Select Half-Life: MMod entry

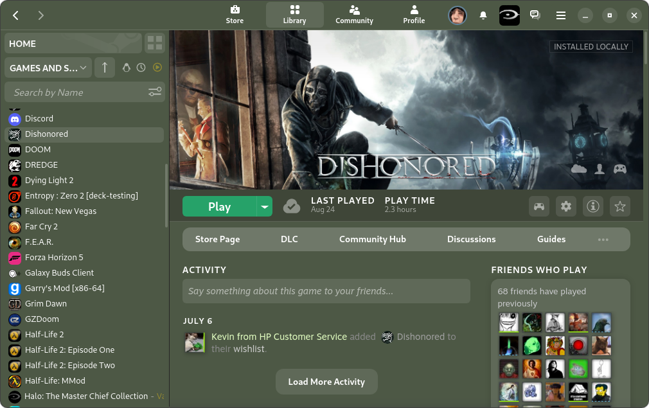pos(84,380)
